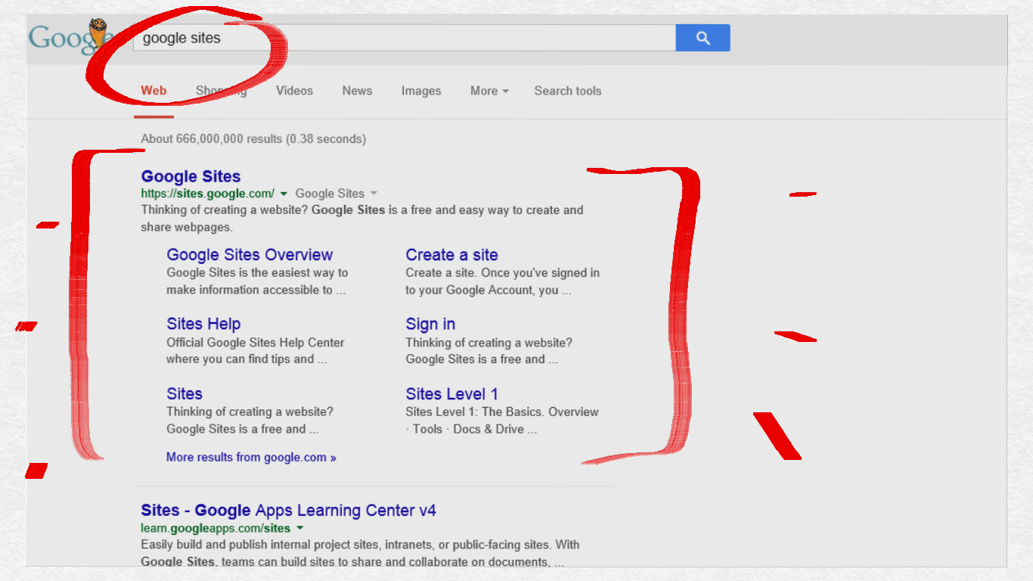Switch to the News tab
The height and width of the screenshot is (581, 1033).
pos(357,91)
